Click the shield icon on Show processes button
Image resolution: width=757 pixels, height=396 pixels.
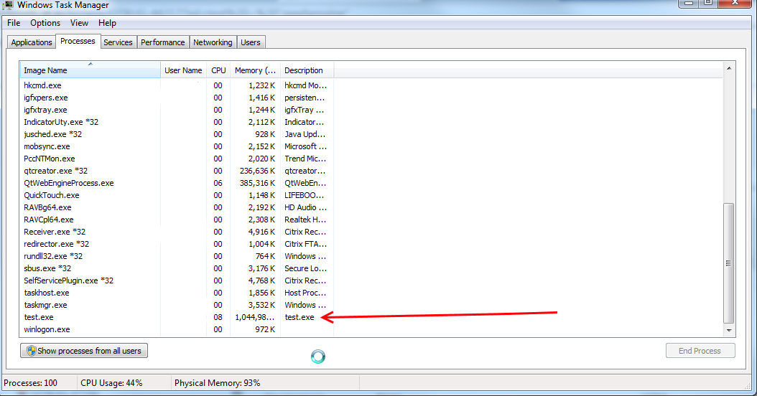[32, 351]
